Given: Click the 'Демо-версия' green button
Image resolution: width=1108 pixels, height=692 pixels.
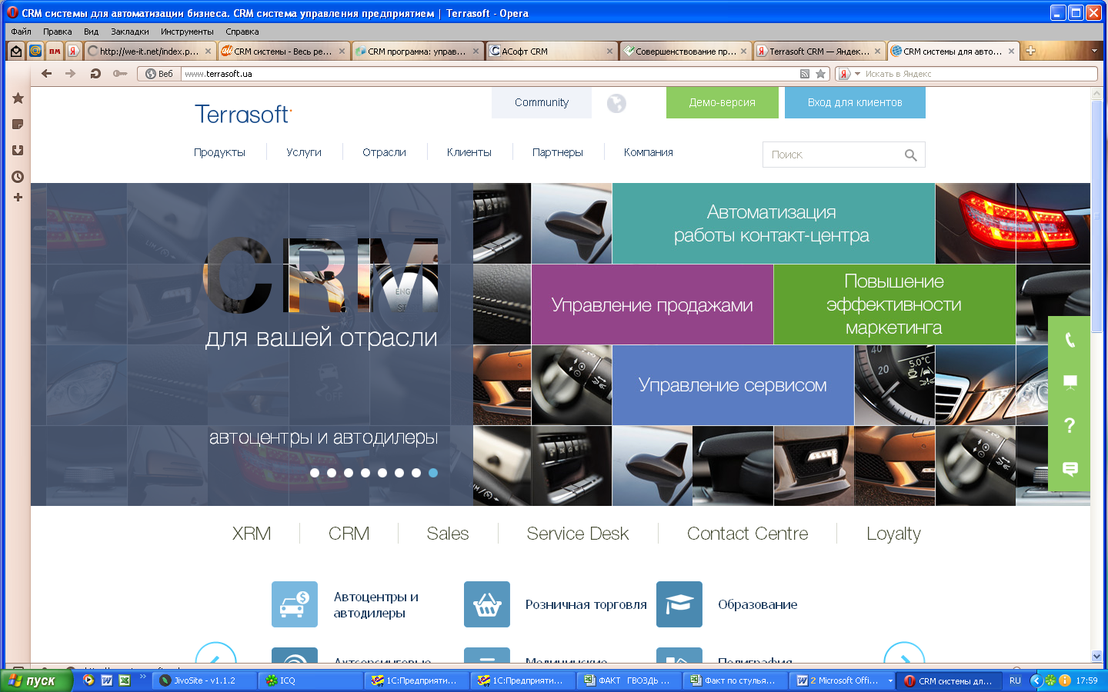Looking at the screenshot, I should coord(723,102).
